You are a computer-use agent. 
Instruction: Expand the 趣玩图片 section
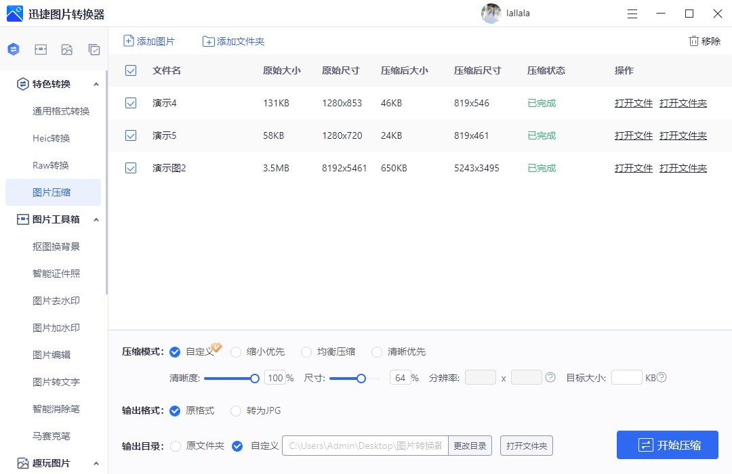coord(97,462)
